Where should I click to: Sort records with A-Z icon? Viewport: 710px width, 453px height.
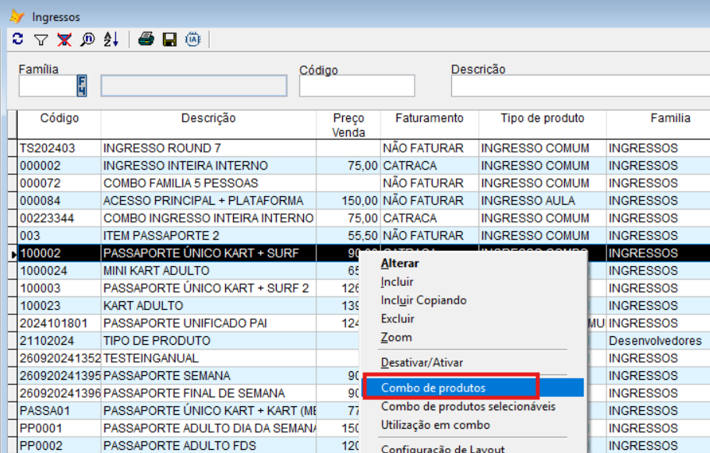pos(111,40)
